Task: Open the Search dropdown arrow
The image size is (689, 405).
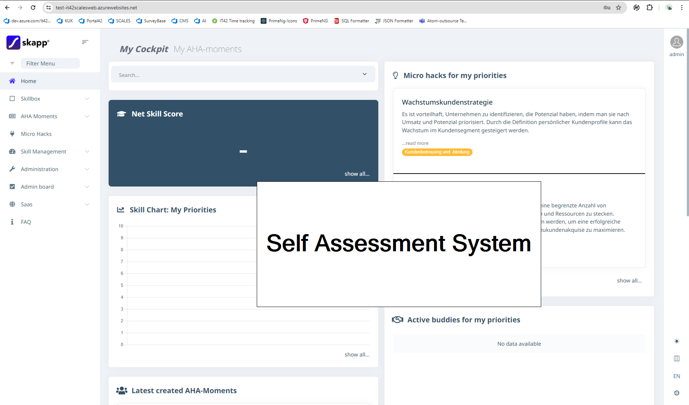Action: click(364, 74)
